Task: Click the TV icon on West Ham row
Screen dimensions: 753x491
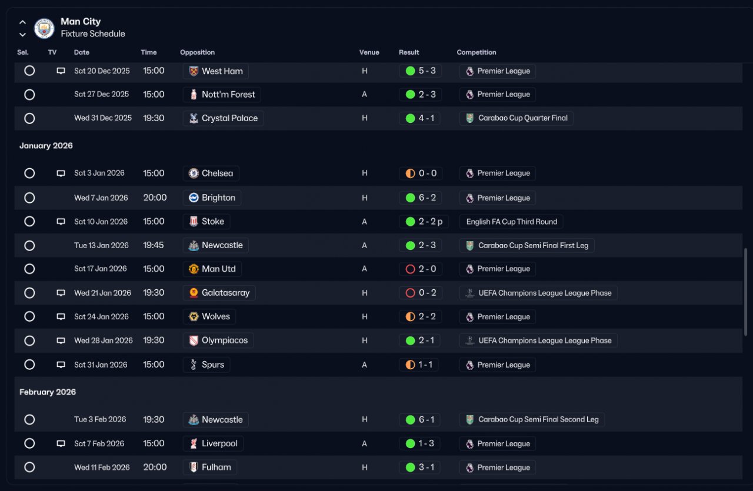Action: pyautogui.click(x=61, y=71)
